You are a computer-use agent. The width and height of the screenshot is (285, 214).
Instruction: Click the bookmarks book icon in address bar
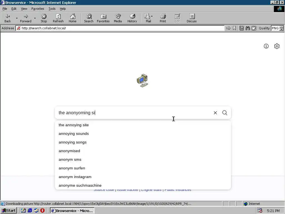click(x=241, y=28)
